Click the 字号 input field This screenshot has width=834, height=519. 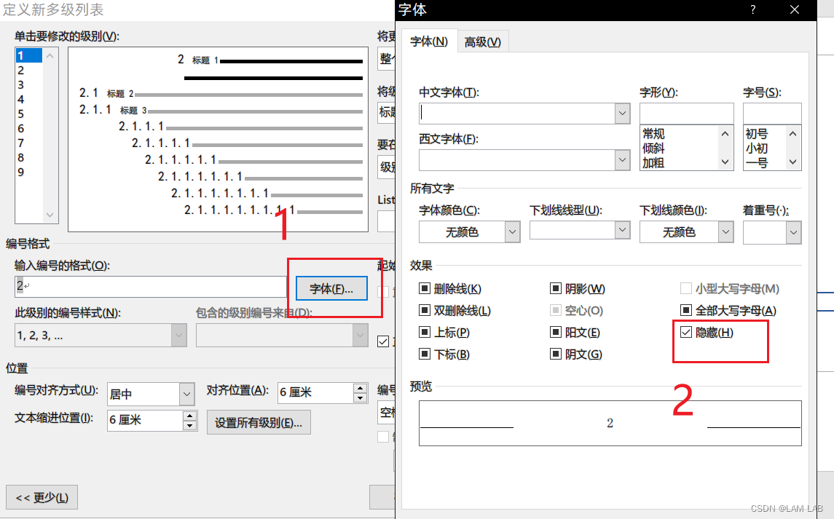772,114
